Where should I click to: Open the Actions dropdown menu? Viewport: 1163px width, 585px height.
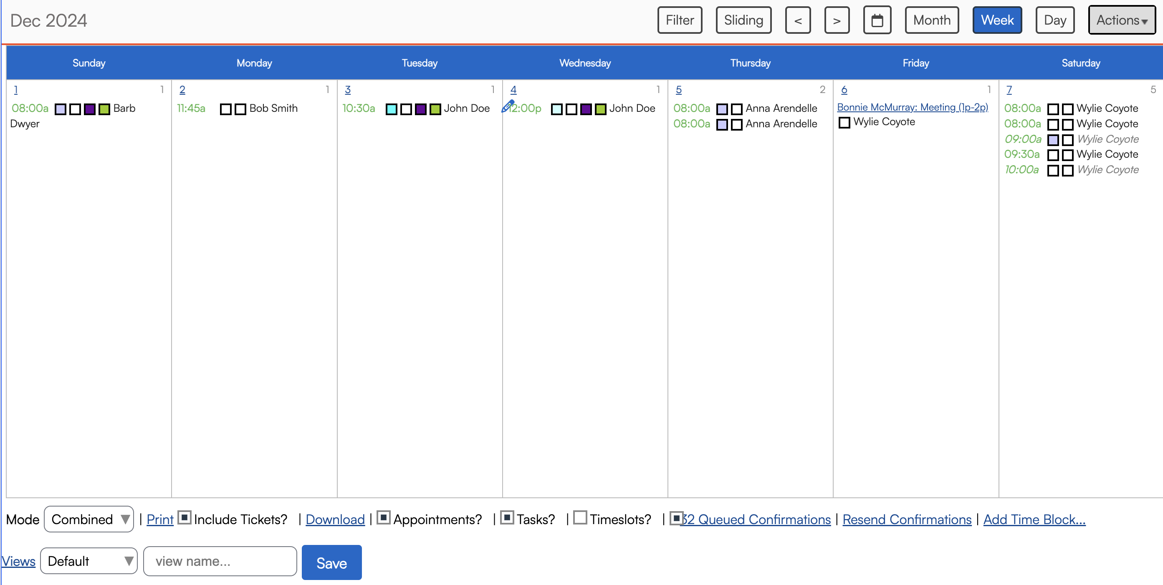coord(1121,20)
